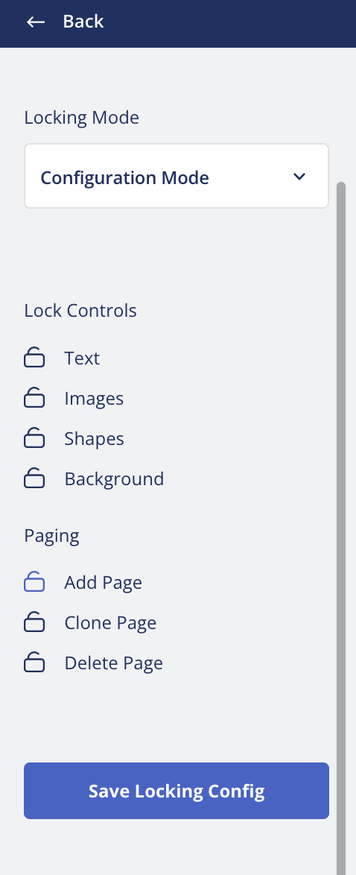The image size is (356, 875).
Task: Select the Delete Page paging label
Action: coord(114,663)
